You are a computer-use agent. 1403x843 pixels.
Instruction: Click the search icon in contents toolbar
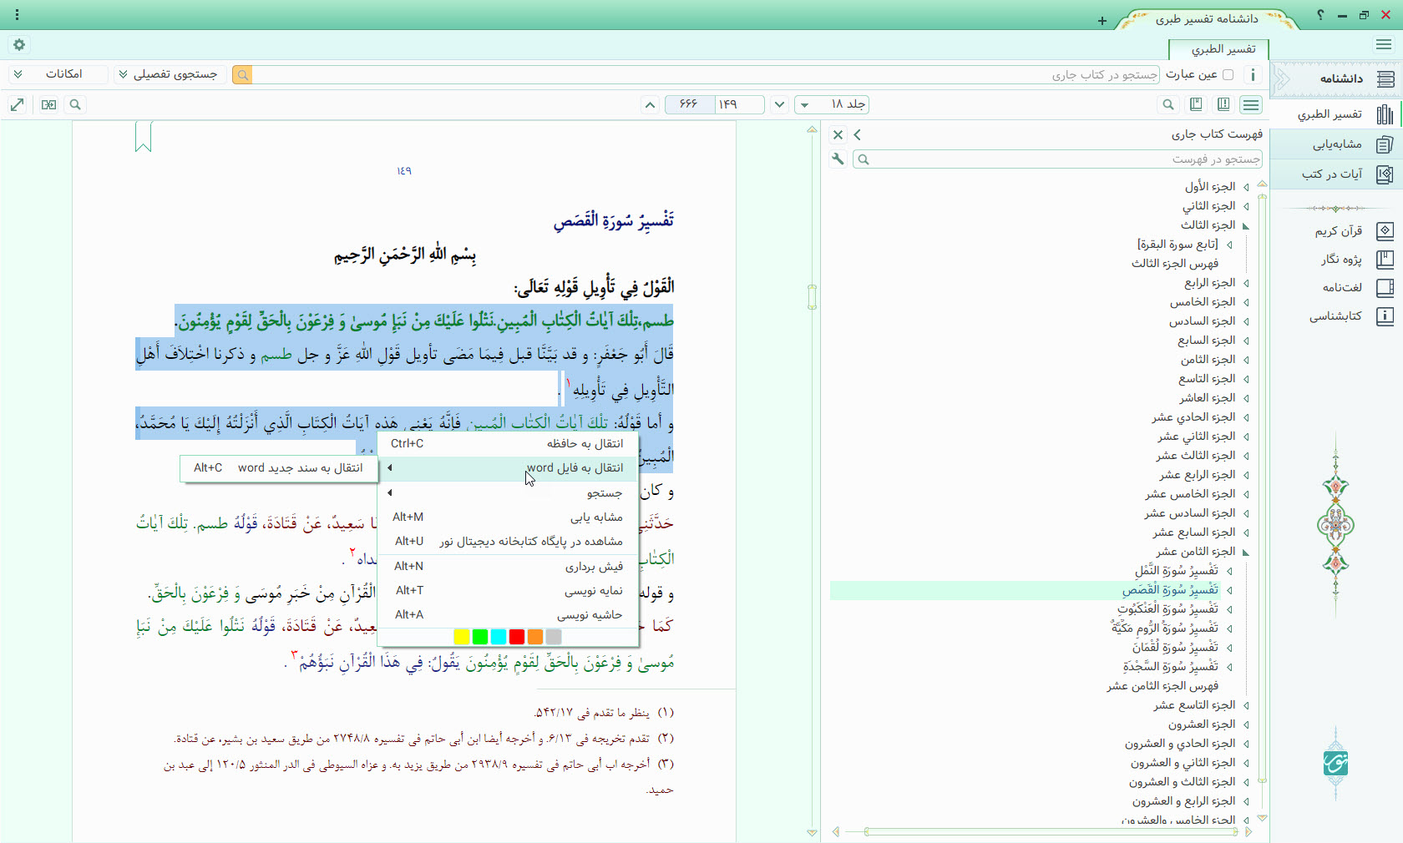pyautogui.click(x=1168, y=104)
